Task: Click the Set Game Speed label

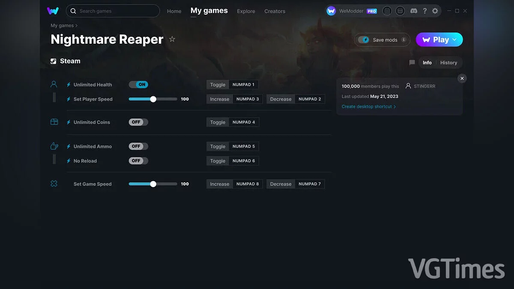Action: (93, 184)
